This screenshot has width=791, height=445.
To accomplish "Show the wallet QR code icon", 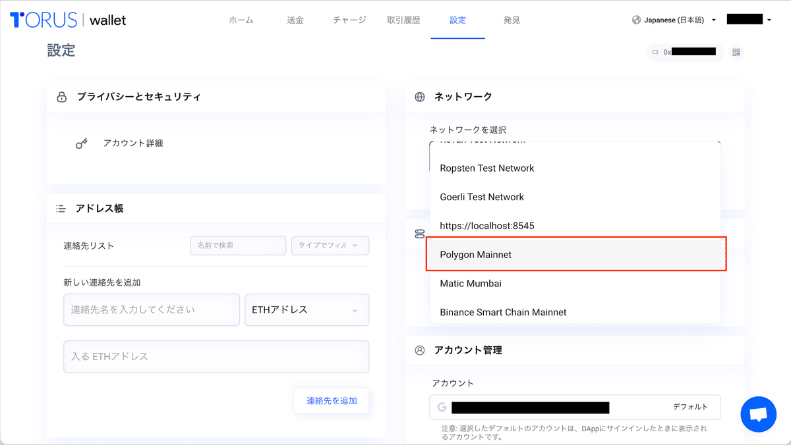I will point(736,52).
